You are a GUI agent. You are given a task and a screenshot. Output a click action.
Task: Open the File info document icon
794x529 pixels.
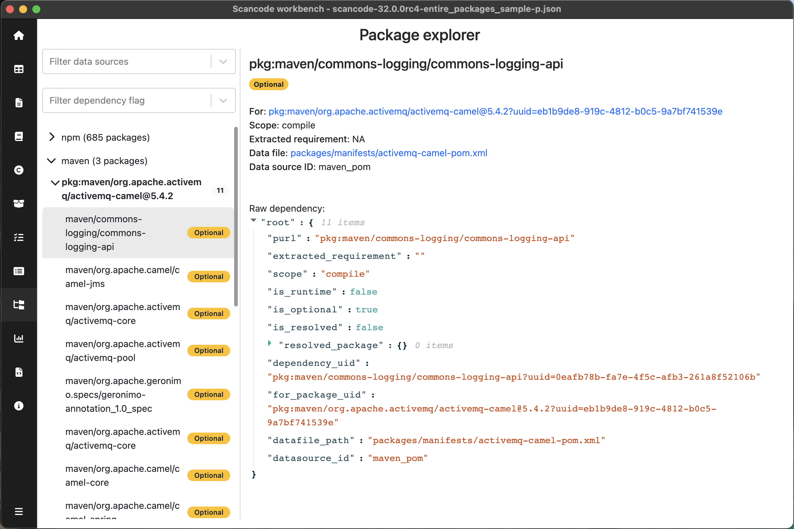19,103
